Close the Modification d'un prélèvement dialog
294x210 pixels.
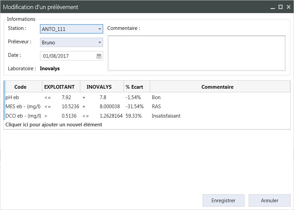click(x=288, y=7)
